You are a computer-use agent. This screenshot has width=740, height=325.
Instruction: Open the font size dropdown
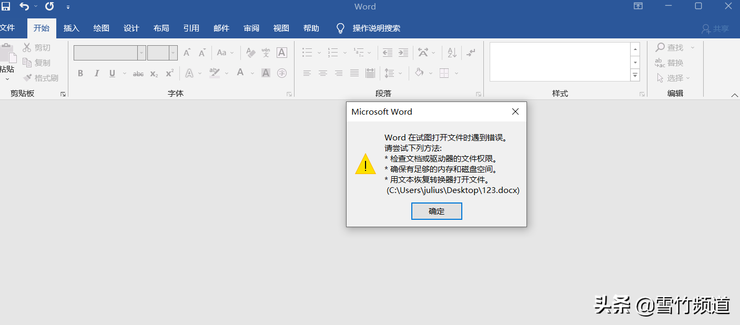[x=173, y=53]
